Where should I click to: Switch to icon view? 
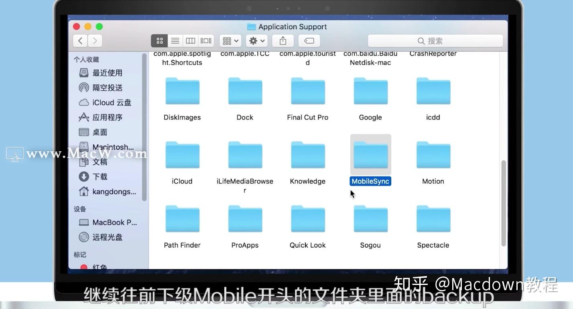(159, 41)
